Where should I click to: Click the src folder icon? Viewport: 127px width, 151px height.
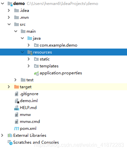coord(17,24)
